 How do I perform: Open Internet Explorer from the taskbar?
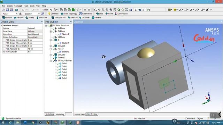10,123
